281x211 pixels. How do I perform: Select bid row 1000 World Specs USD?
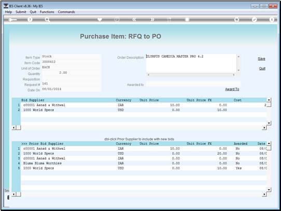(144, 110)
